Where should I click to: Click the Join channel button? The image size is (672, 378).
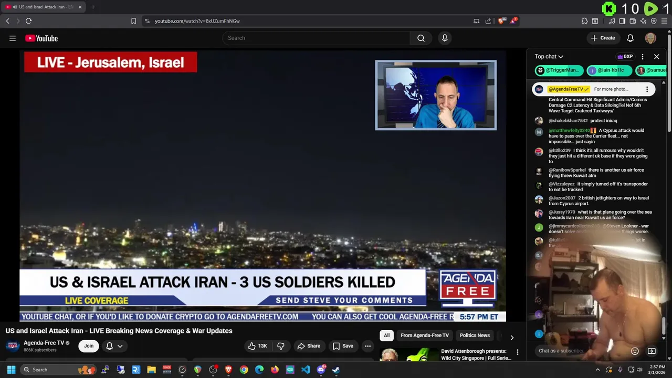pyautogui.click(x=89, y=346)
